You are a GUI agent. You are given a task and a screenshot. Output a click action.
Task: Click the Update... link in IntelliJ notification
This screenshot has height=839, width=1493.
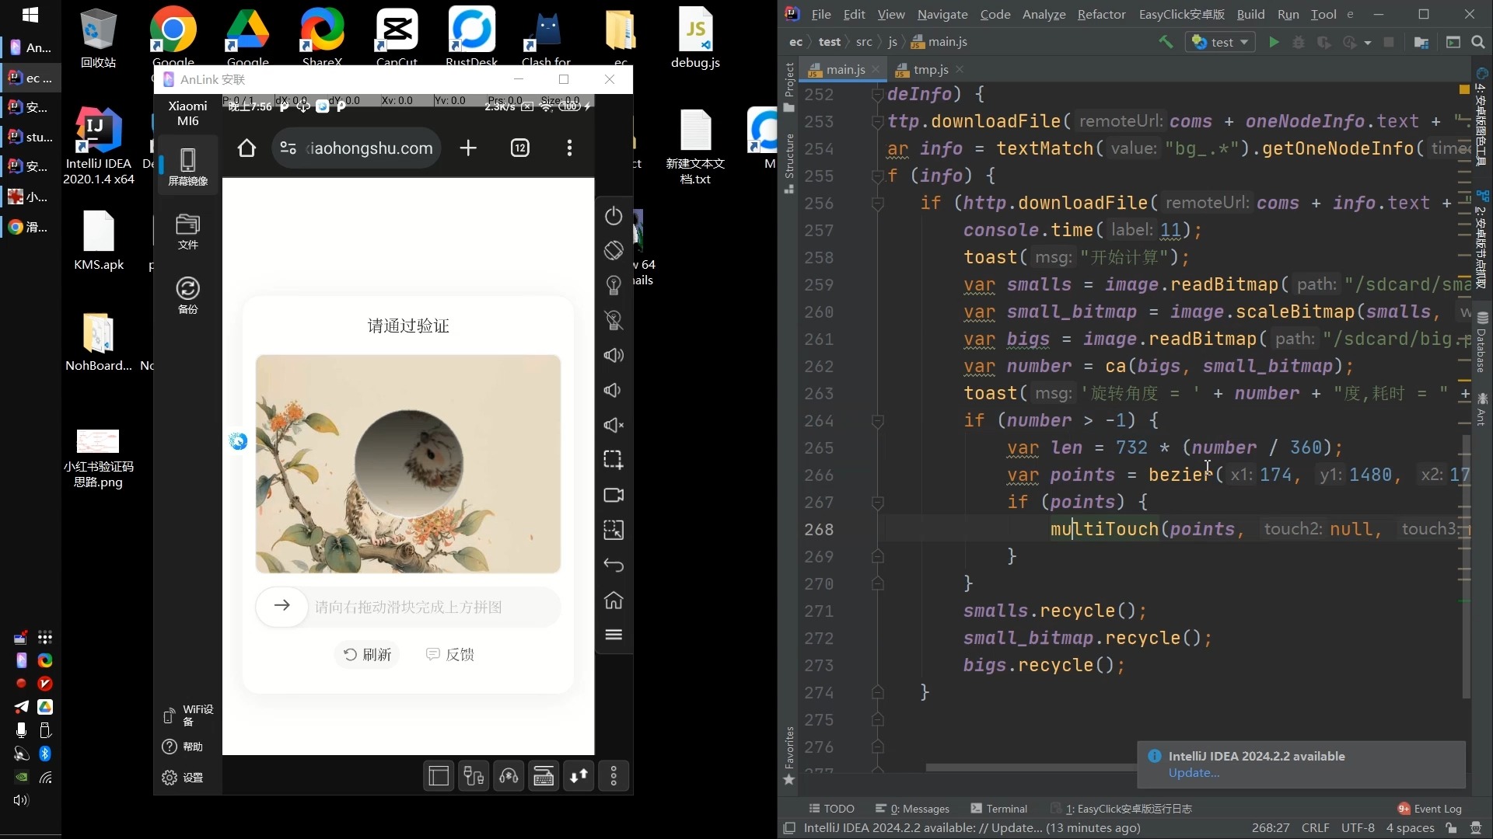pyautogui.click(x=1194, y=773)
